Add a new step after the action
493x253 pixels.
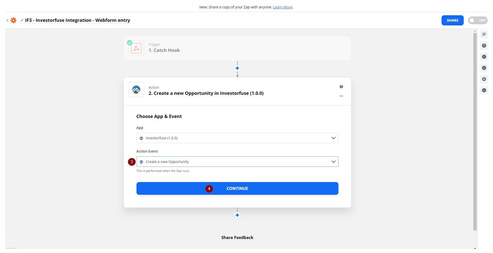(x=237, y=215)
